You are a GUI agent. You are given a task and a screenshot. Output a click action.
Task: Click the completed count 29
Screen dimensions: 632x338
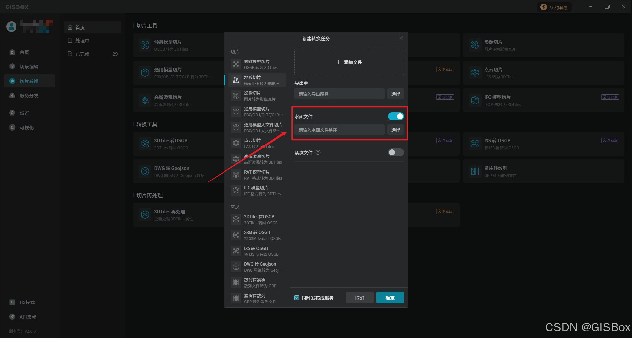coord(115,54)
